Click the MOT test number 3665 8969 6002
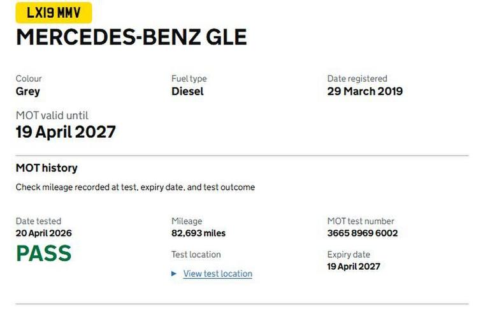 [362, 233]
